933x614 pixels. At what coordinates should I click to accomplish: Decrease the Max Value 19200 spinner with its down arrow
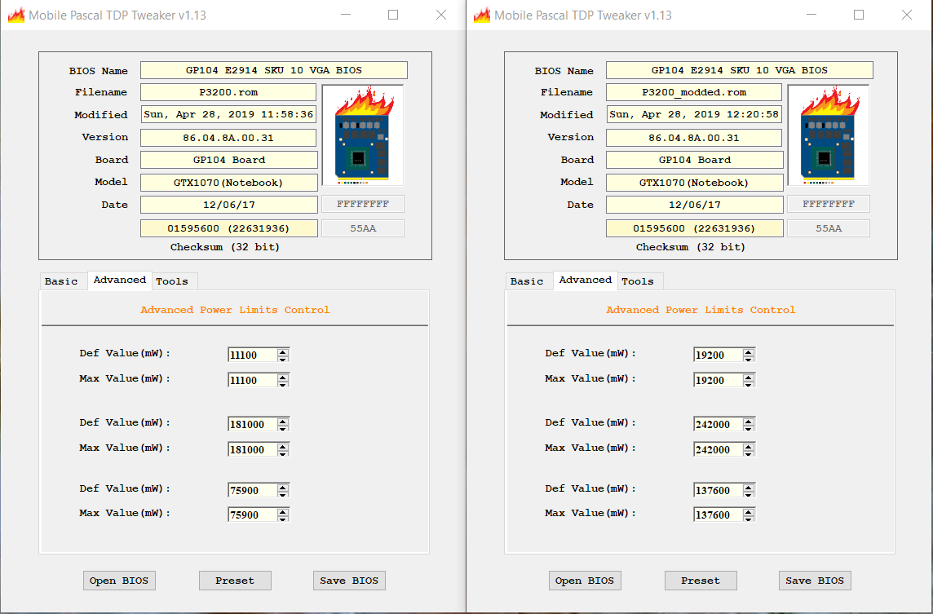(749, 384)
